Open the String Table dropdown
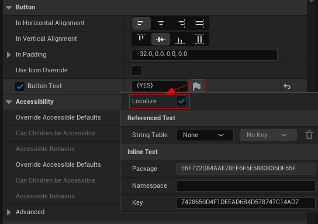The width and height of the screenshot is (318, 224). pyautogui.click(x=205, y=135)
